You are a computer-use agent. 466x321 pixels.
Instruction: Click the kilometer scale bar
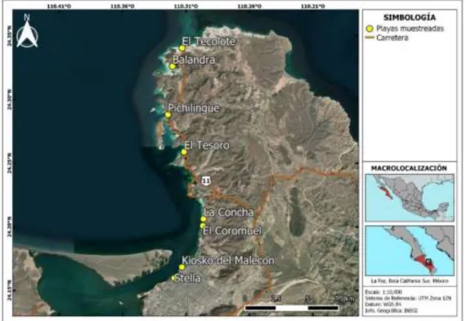pyautogui.click(x=292, y=308)
